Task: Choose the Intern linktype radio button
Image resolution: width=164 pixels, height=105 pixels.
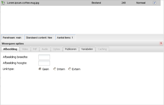Action: point(55,69)
